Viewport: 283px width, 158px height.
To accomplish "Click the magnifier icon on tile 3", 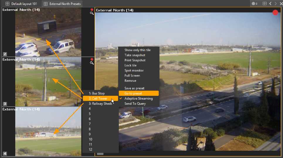I will point(92,63).
